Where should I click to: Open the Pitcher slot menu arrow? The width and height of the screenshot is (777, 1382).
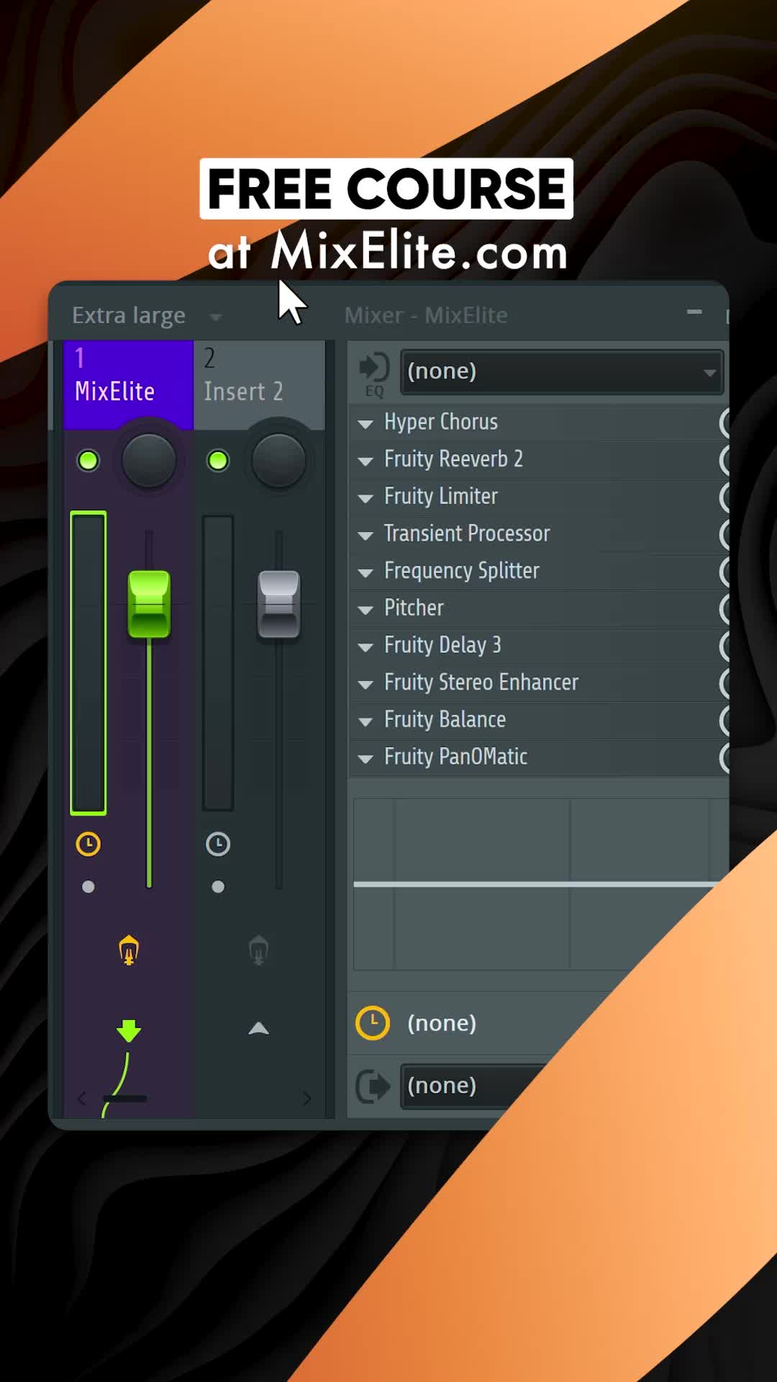click(365, 610)
